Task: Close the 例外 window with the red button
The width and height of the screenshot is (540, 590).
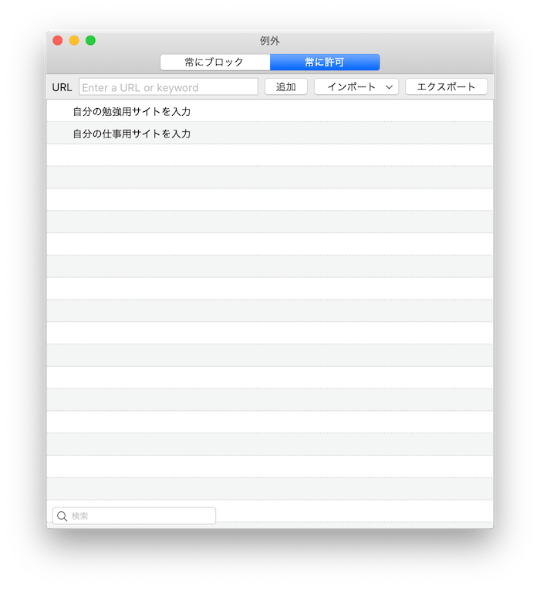Action: click(58, 40)
